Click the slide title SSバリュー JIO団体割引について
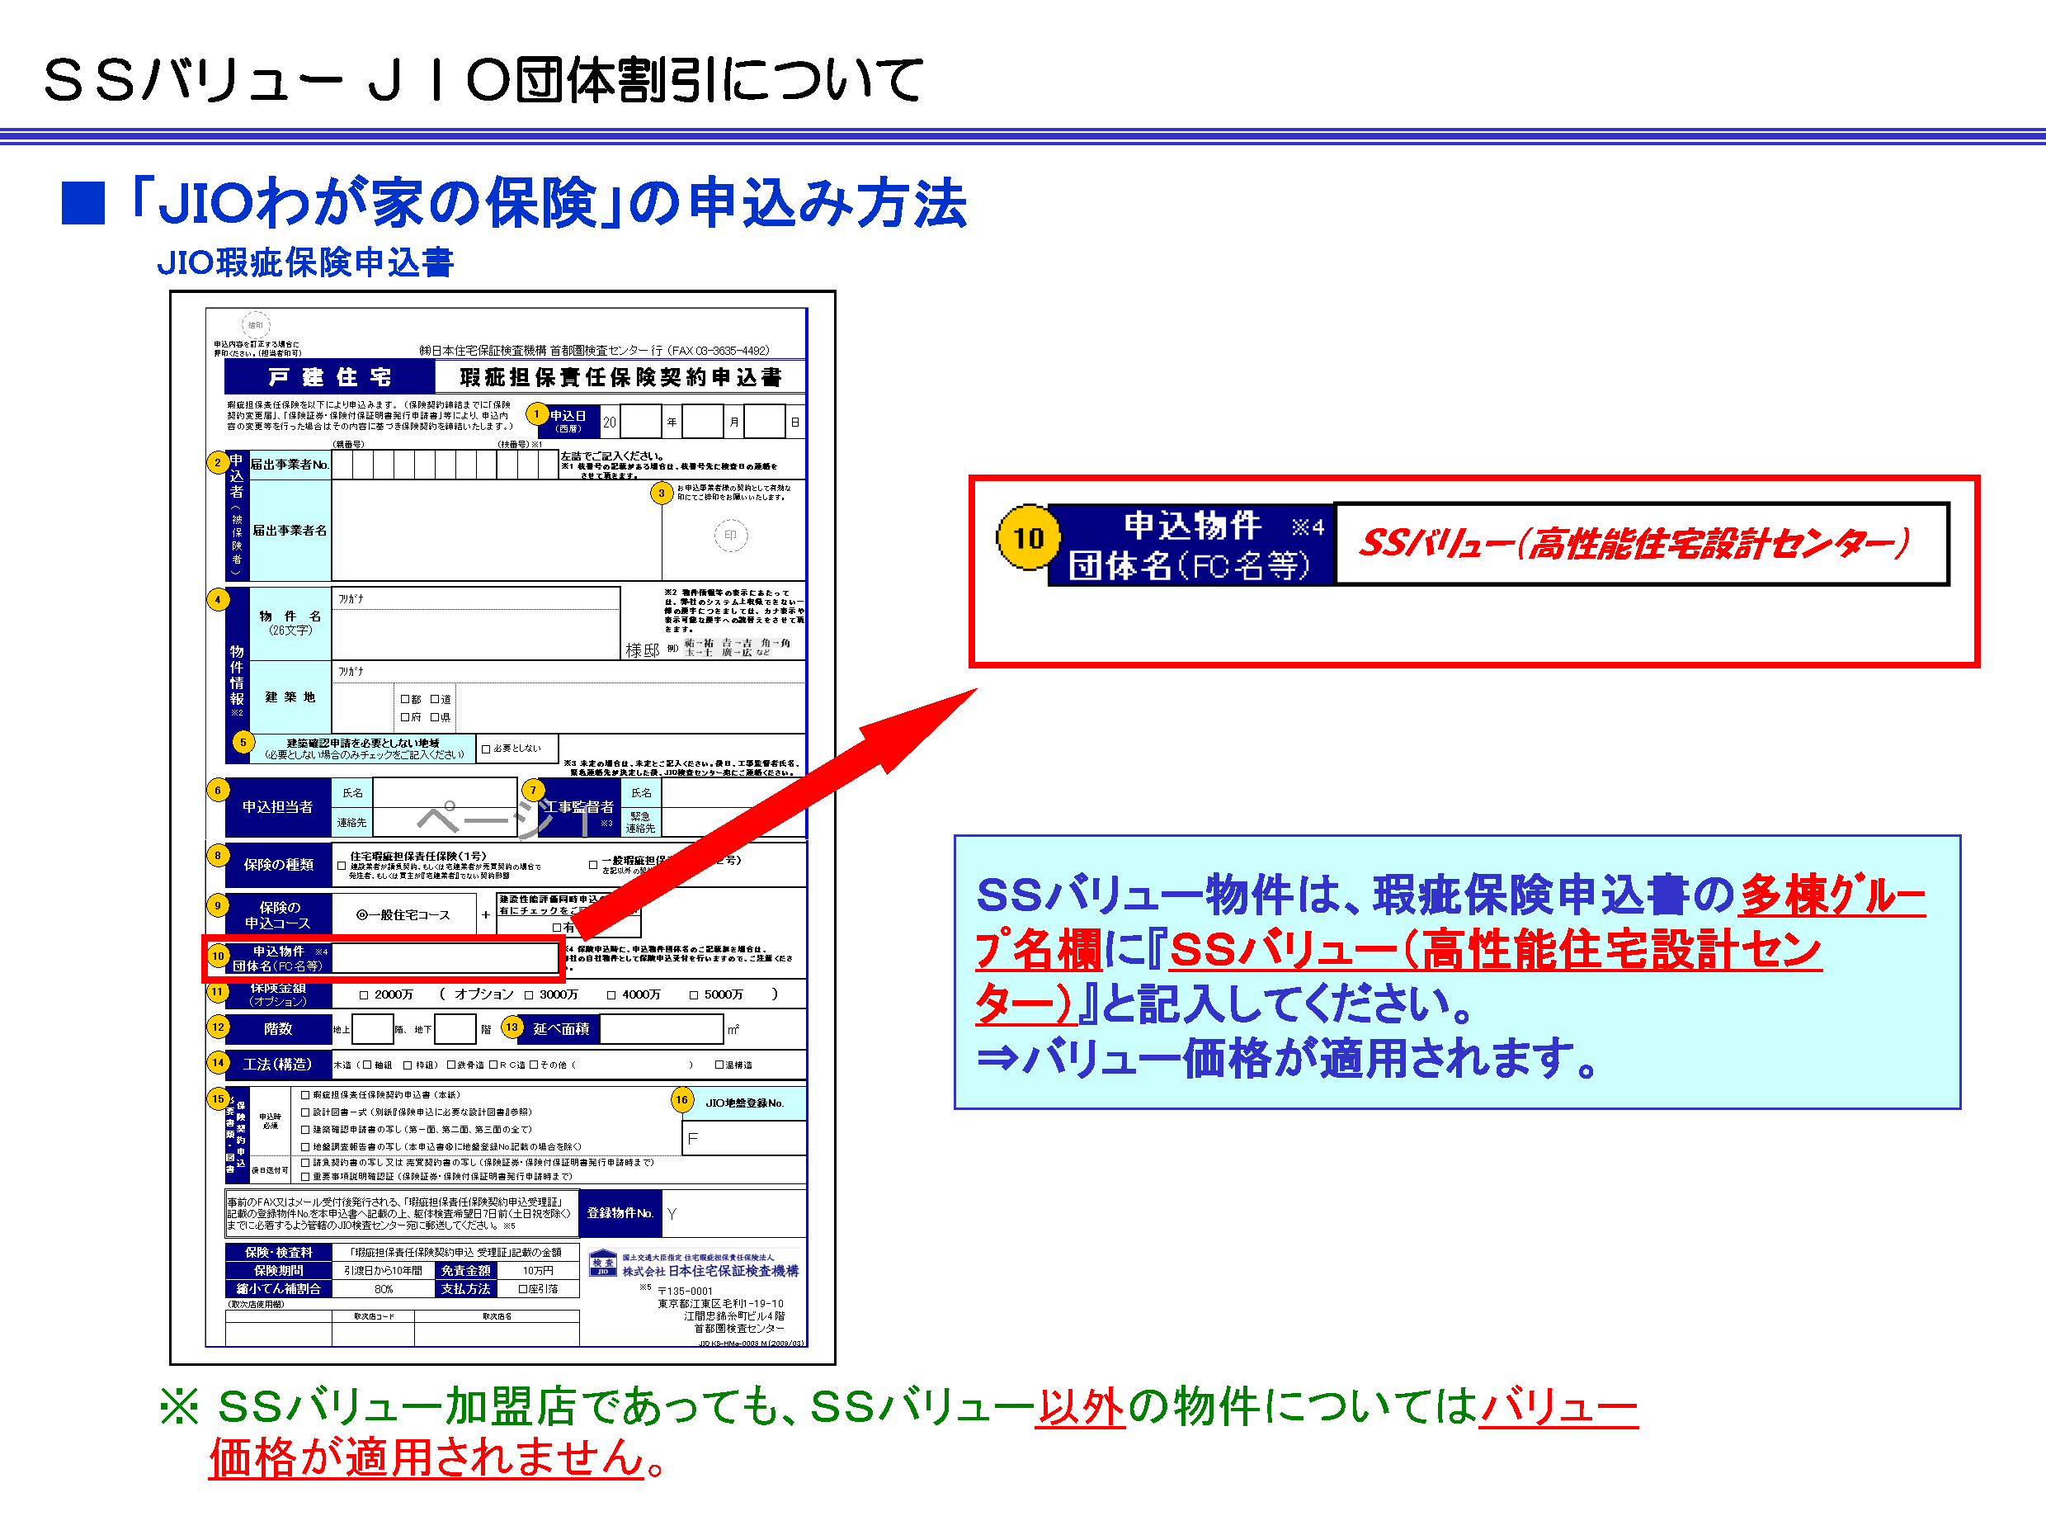 483,79
